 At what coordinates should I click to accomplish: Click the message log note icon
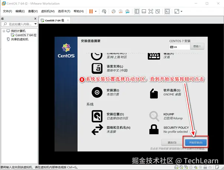(217, 167)
